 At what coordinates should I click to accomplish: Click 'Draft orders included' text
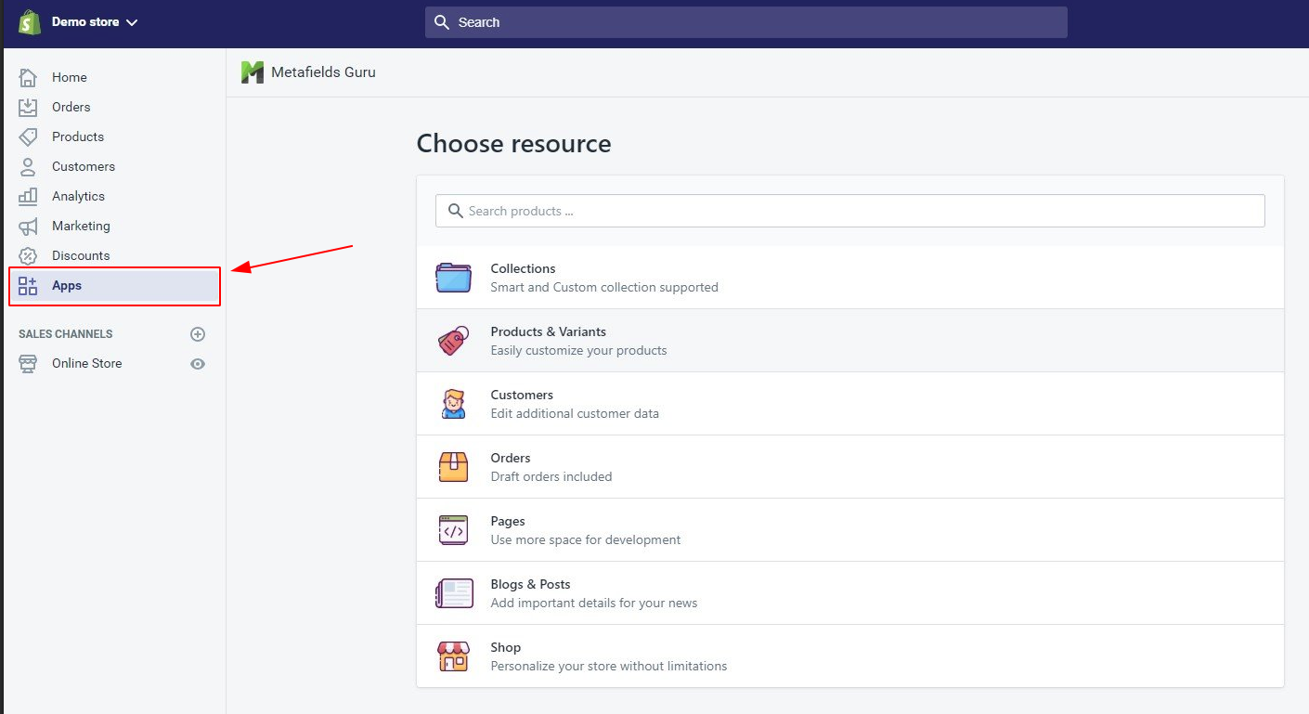tap(551, 476)
